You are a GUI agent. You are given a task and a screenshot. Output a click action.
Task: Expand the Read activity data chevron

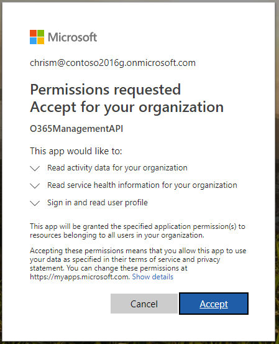pos(35,169)
